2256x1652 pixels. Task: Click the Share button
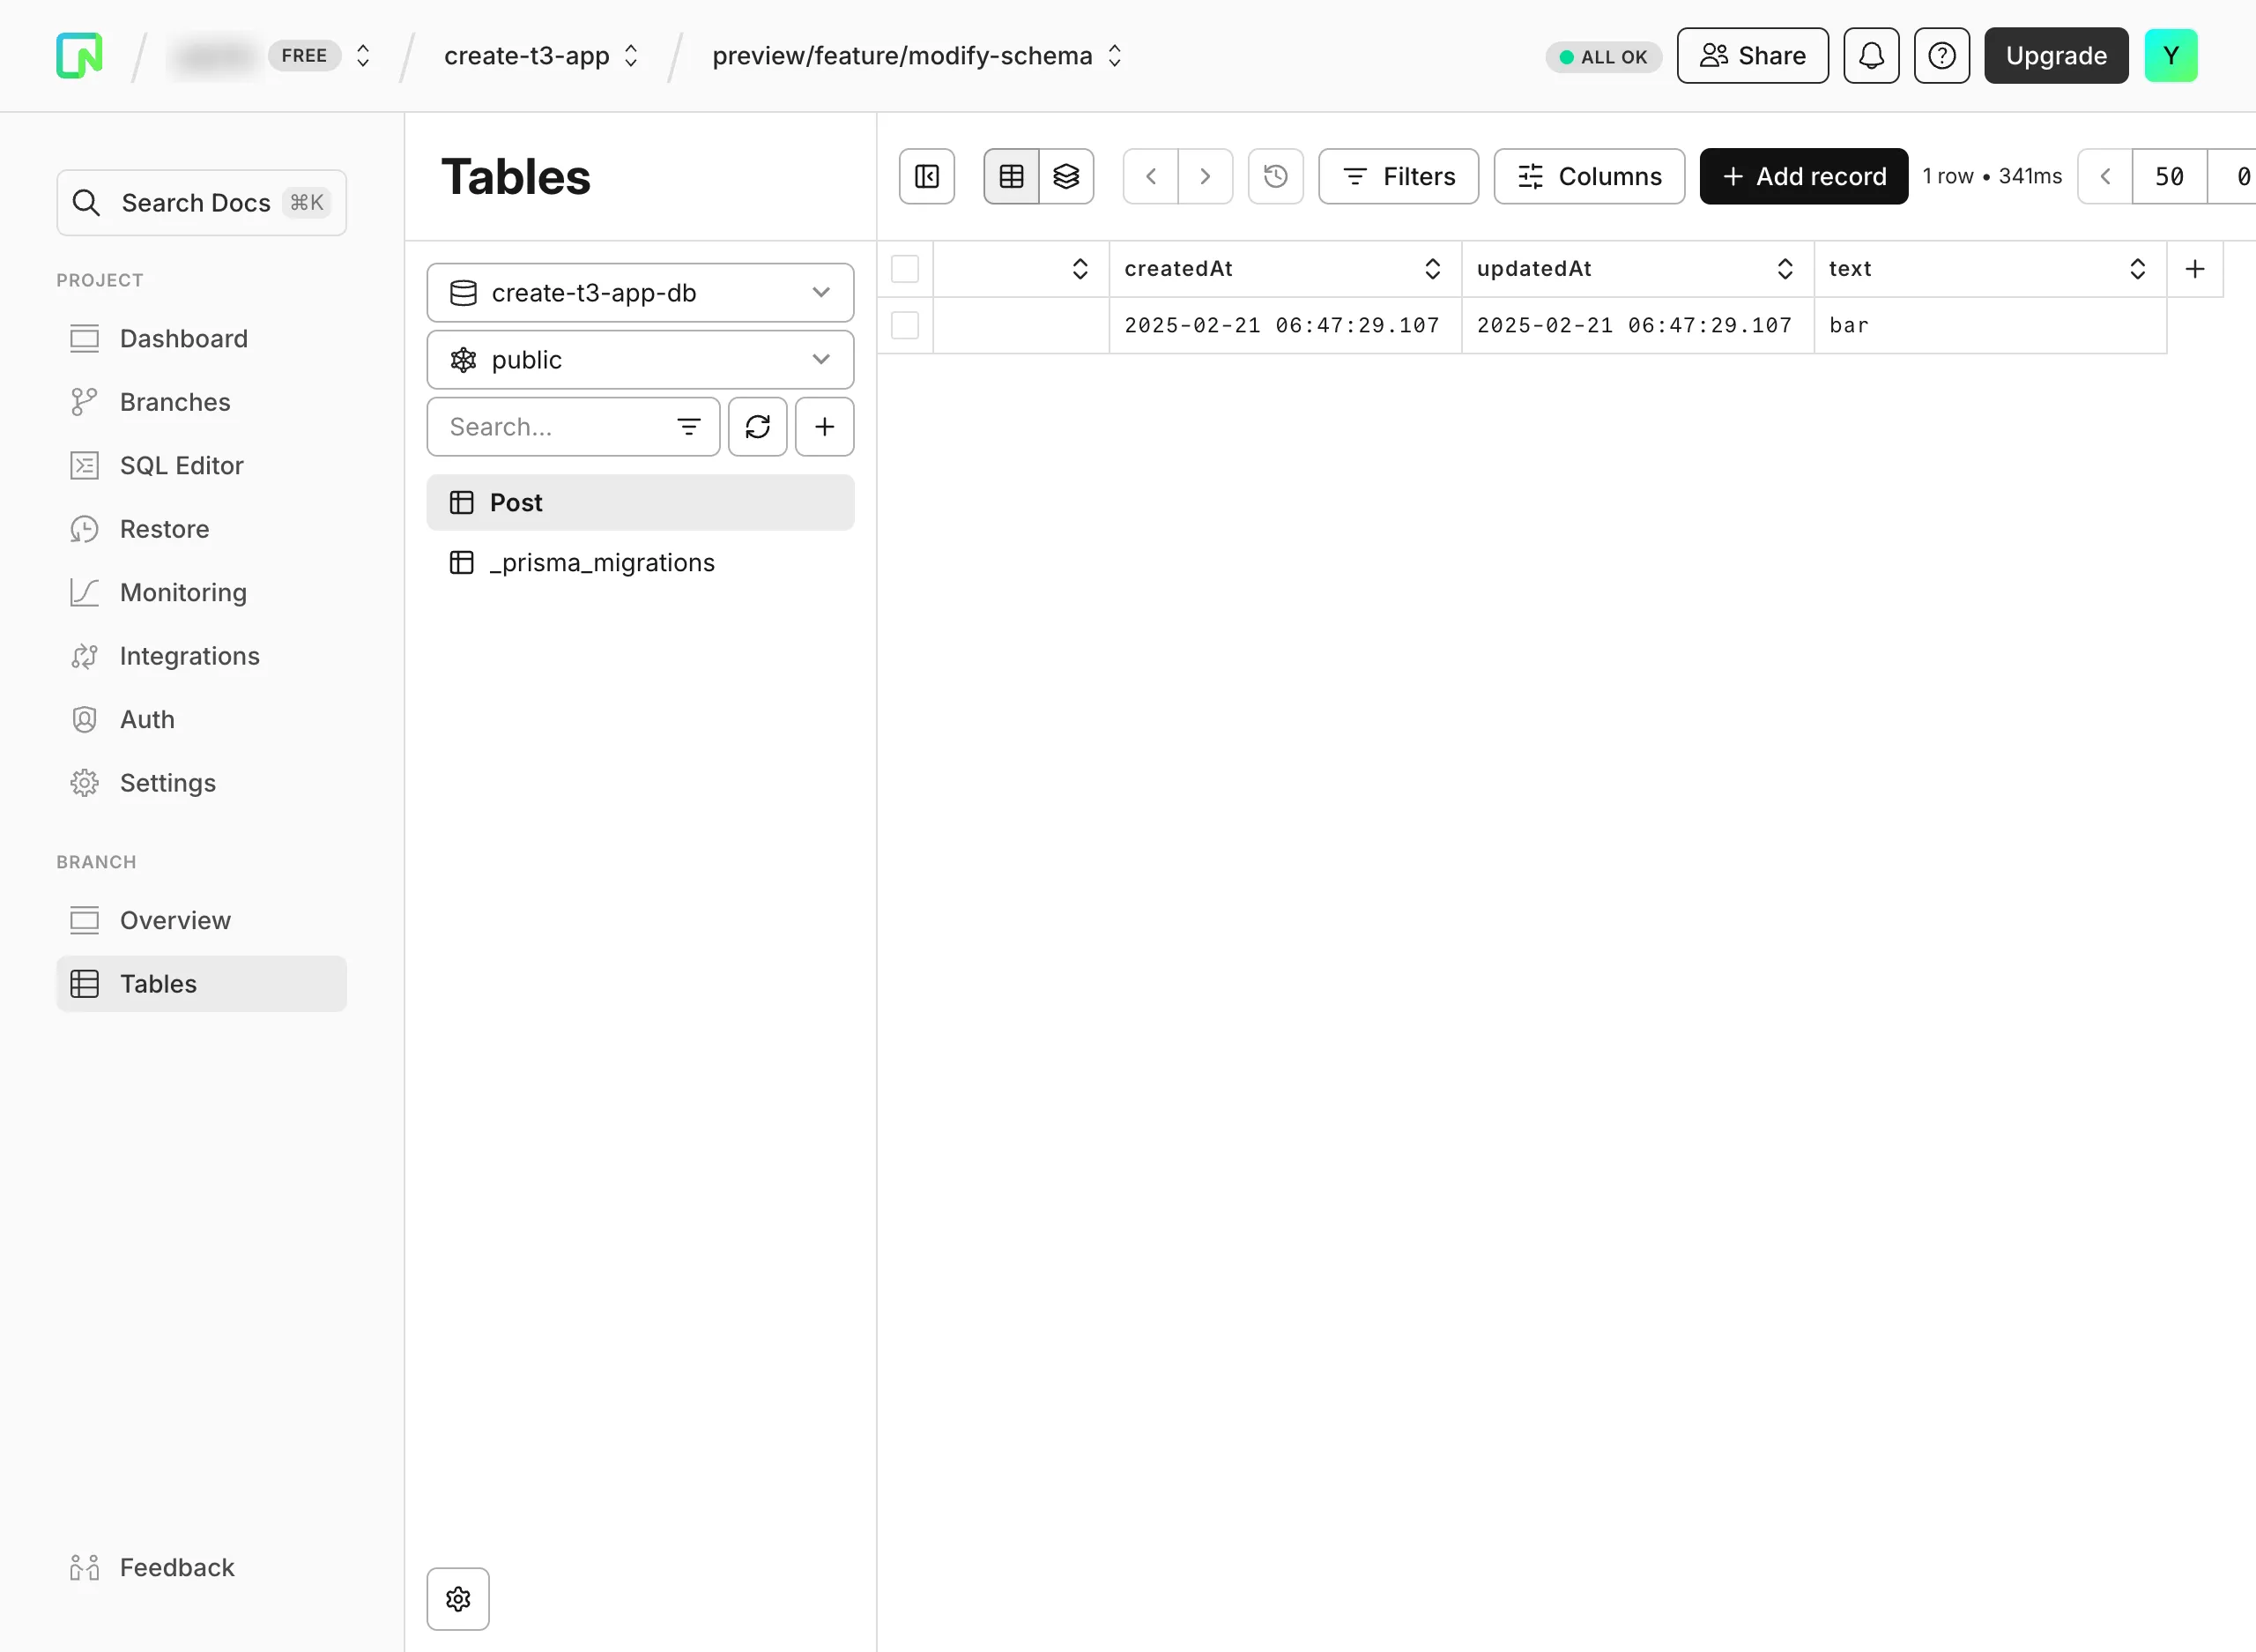[1752, 56]
